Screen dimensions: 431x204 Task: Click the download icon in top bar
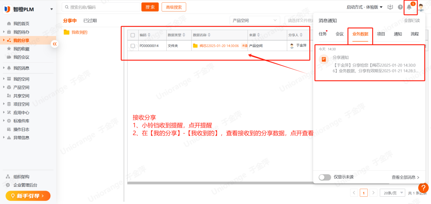coord(391,7)
